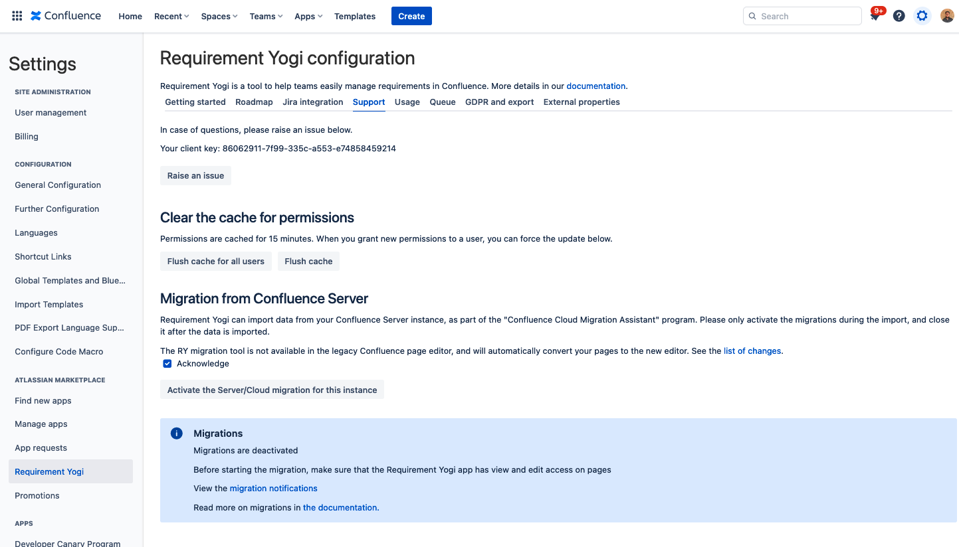Switch to the Roadmap tab
Screen dimensions: 959x547
(x=254, y=102)
